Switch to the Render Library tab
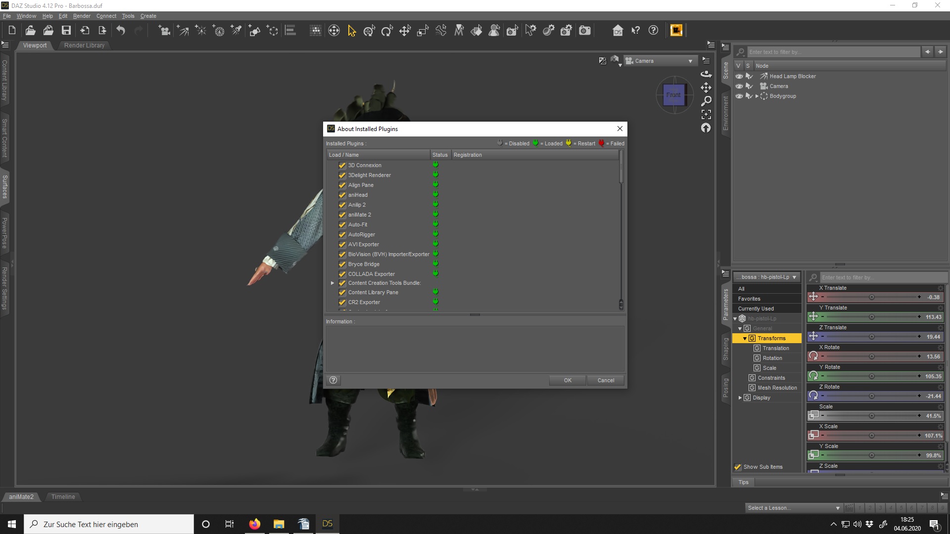This screenshot has height=534, width=950. point(84,45)
